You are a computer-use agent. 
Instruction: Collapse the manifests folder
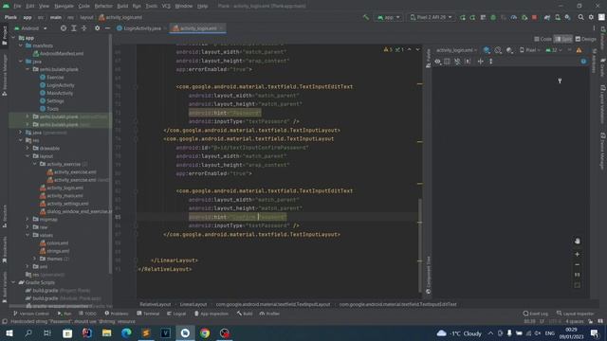[x=21, y=45]
